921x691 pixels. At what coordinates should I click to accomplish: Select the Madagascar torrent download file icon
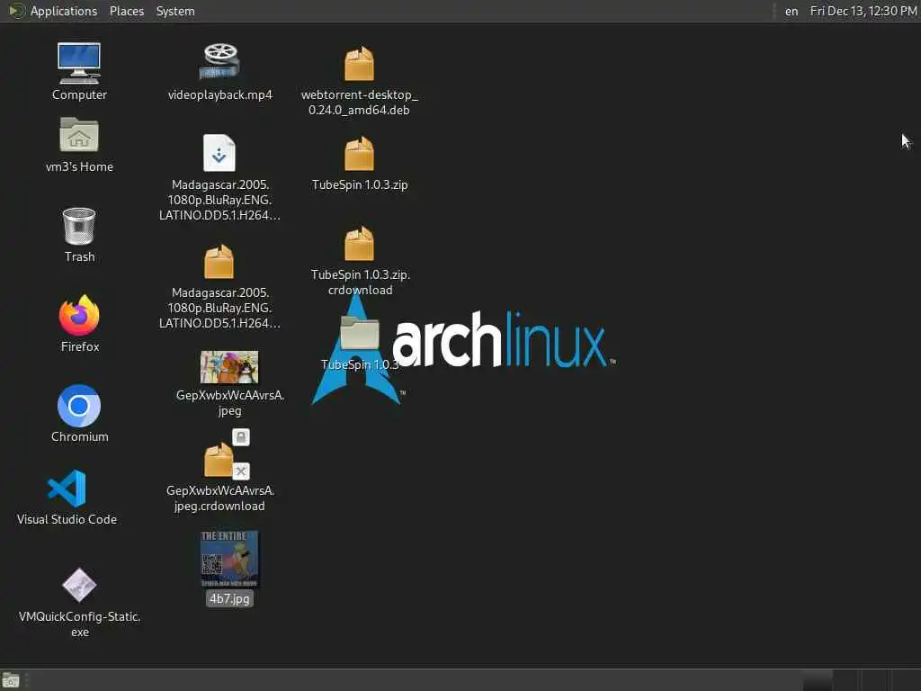pos(219,153)
